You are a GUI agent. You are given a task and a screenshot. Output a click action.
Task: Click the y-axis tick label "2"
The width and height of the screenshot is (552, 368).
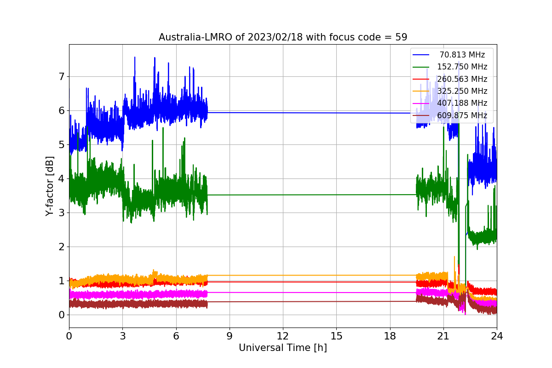(61, 247)
